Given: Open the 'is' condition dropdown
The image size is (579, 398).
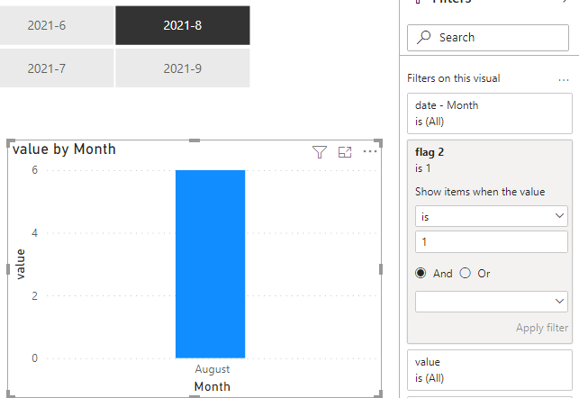Looking at the screenshot, I should [492, 216].
